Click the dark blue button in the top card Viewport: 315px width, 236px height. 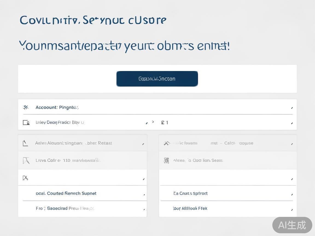coord(157,79)
